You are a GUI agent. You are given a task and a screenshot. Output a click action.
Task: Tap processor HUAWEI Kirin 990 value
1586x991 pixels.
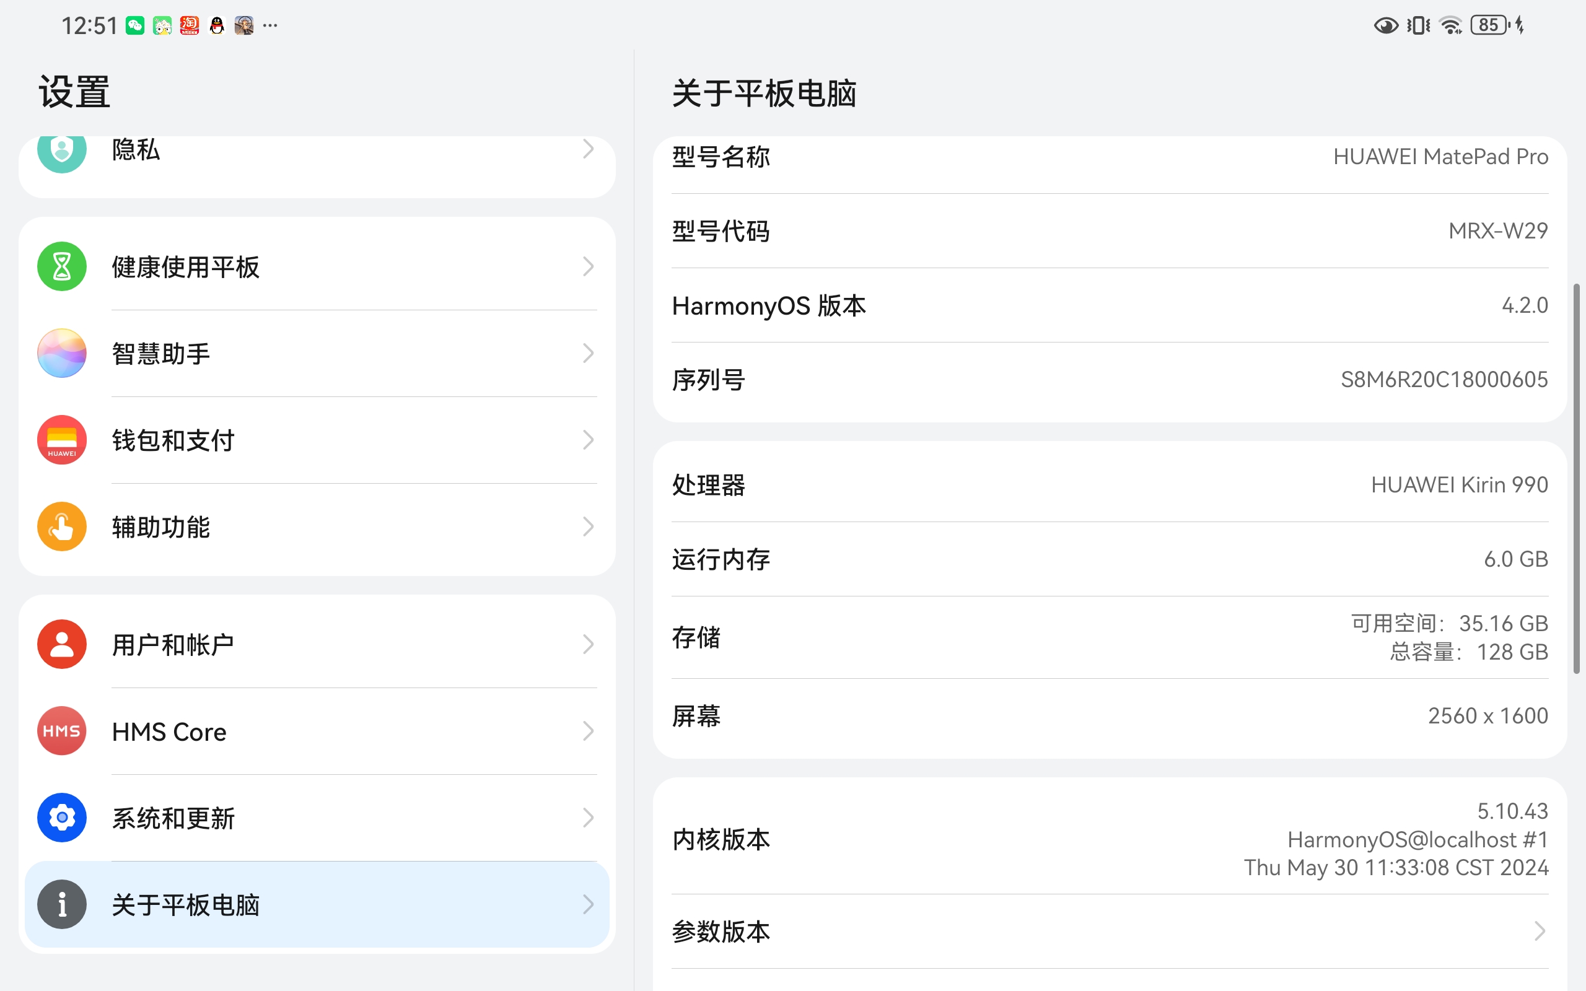pos(1460,485)
